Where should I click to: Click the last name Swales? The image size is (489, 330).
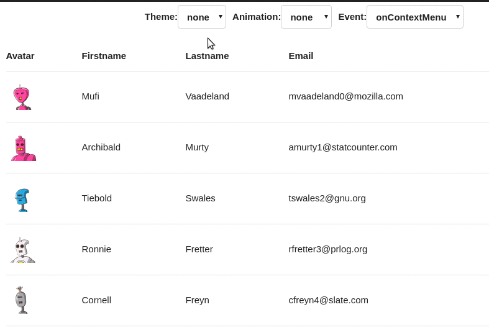click(x=200, y=198)
